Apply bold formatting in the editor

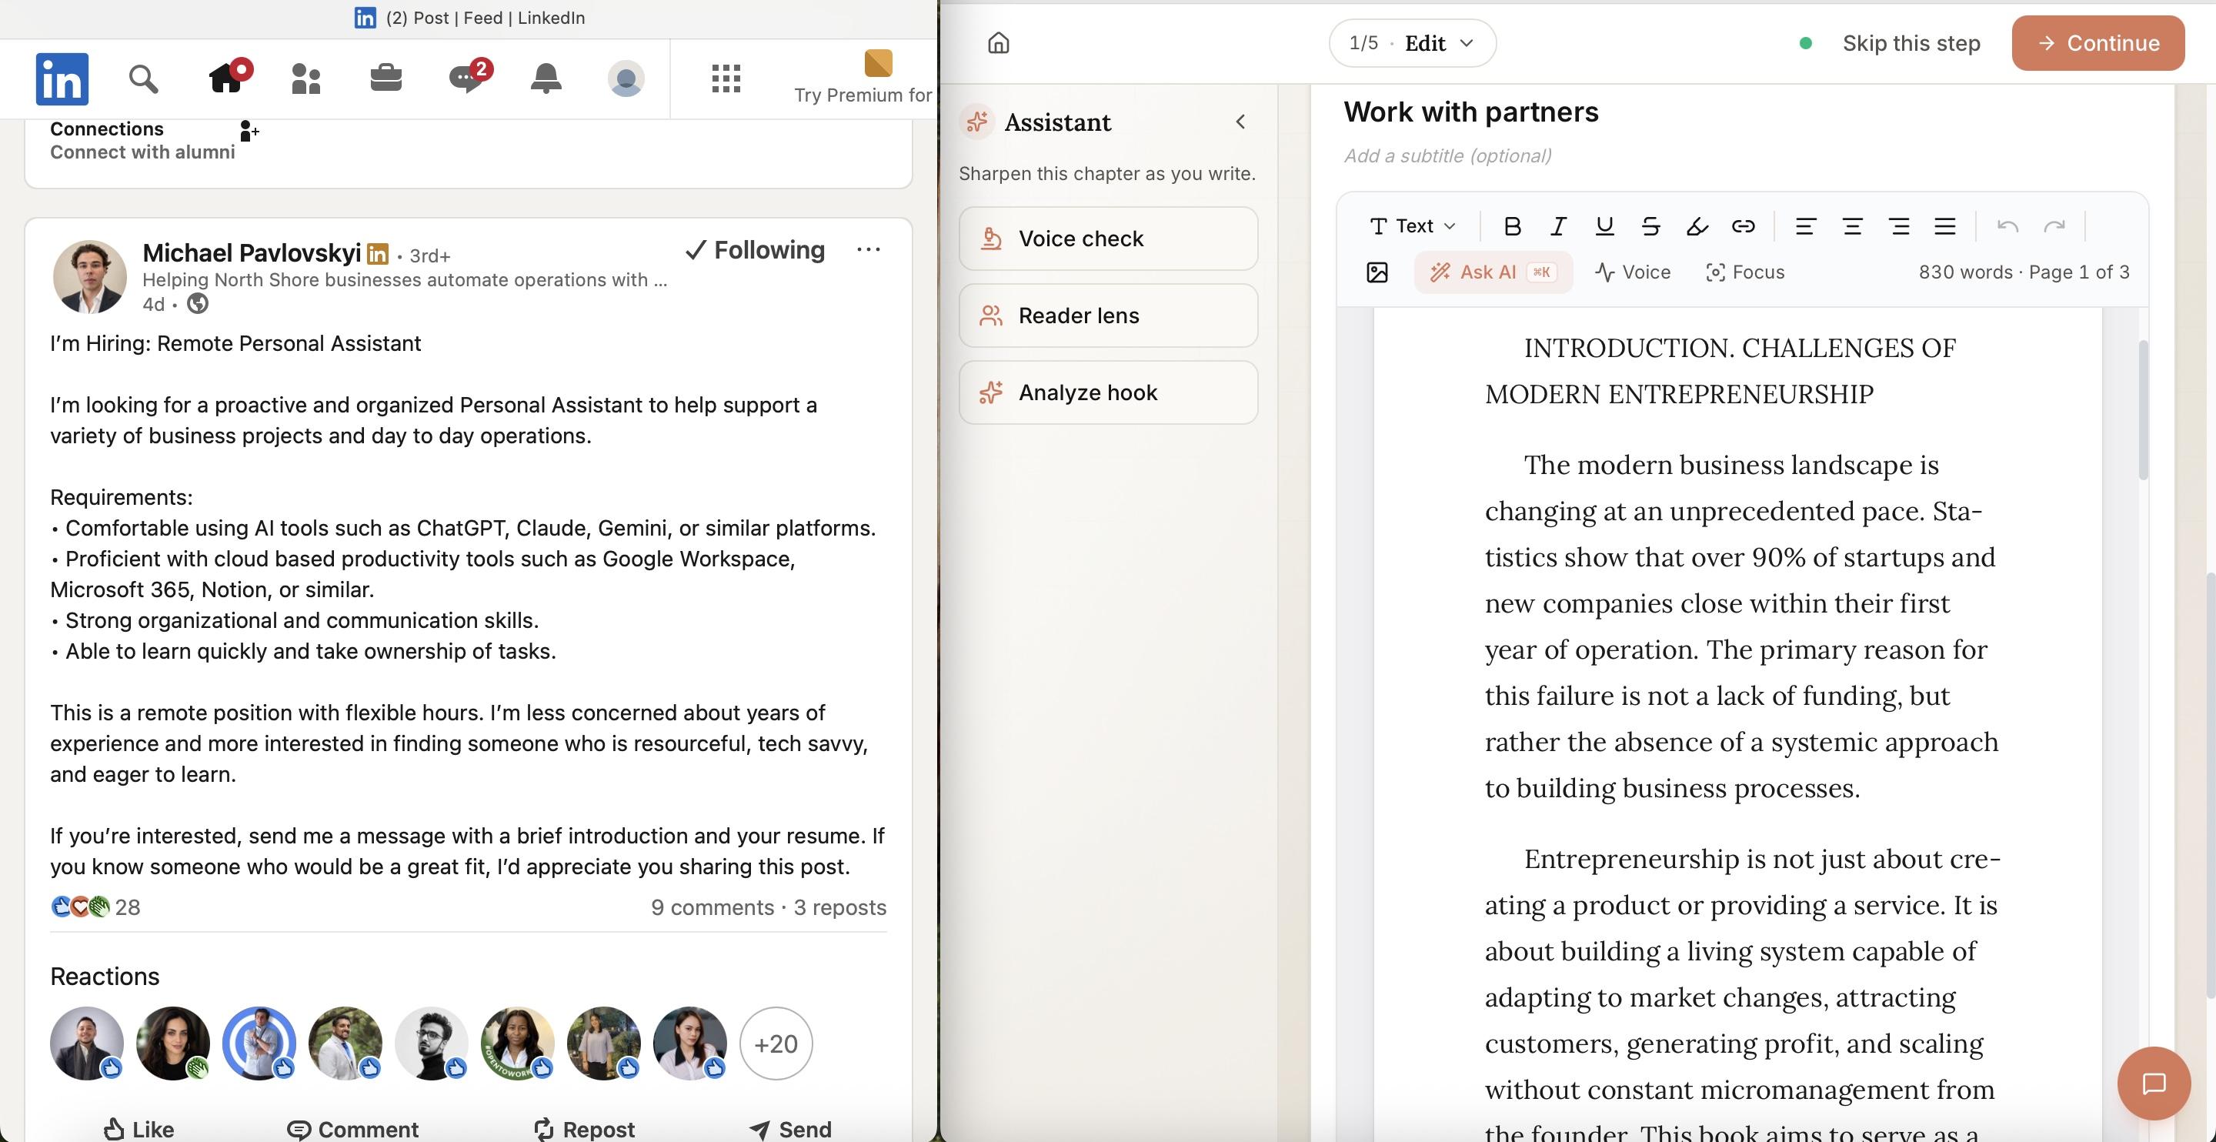coord(1511,225)
